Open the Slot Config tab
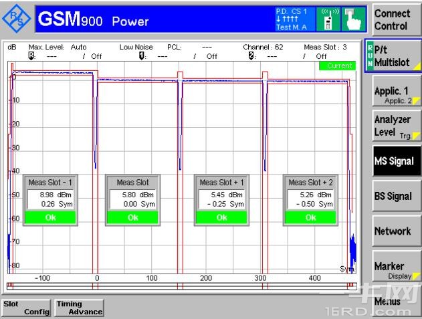This screenshot has width=422, height=319. click(26, 308)
